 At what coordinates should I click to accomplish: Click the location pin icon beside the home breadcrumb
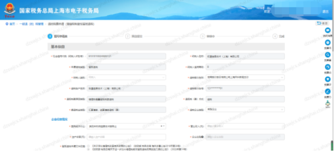pyautogui.click(x=7, y=24)
